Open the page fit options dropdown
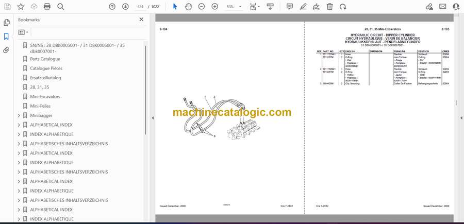 pyautogui.click(x=255, y=7)
